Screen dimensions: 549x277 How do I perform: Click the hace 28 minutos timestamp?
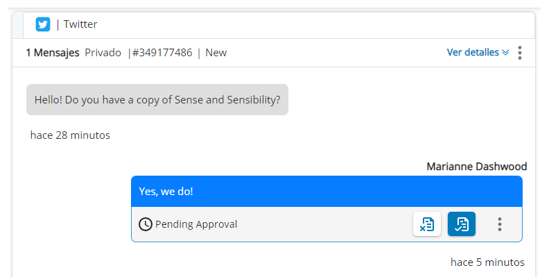[x=70, y=135]
